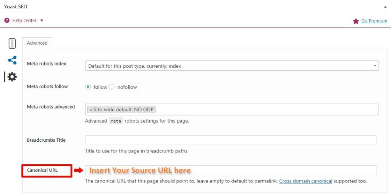The height and width of the screenshot is (195, 391).
Task: Click the Go Premium link
Action: point(374,21)
